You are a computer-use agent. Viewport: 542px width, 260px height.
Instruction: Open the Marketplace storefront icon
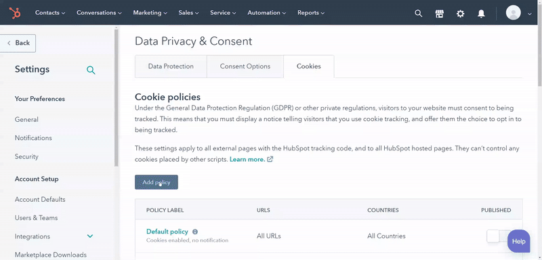coord(439,14)
